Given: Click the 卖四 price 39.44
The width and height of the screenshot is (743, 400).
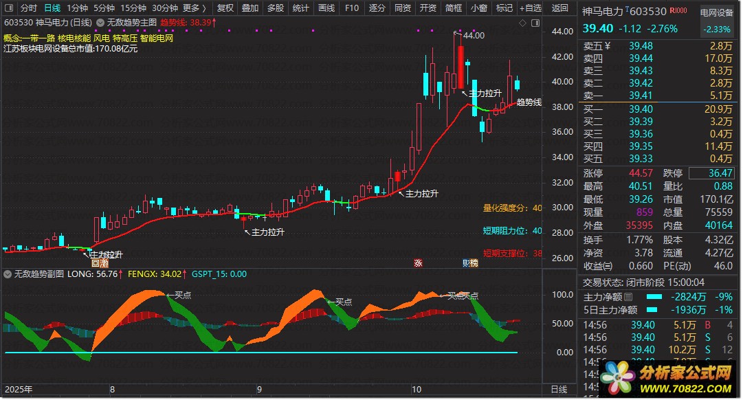Looking at the screenshot, I should click(x=641, y=58).
